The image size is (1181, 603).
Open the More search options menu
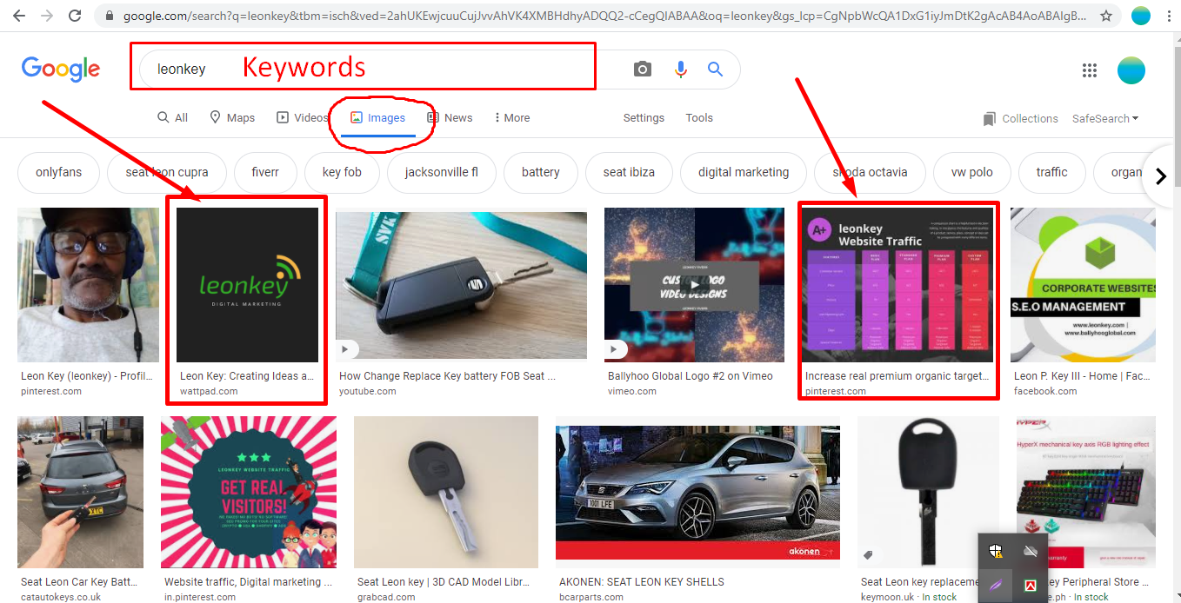coord(511,118)
